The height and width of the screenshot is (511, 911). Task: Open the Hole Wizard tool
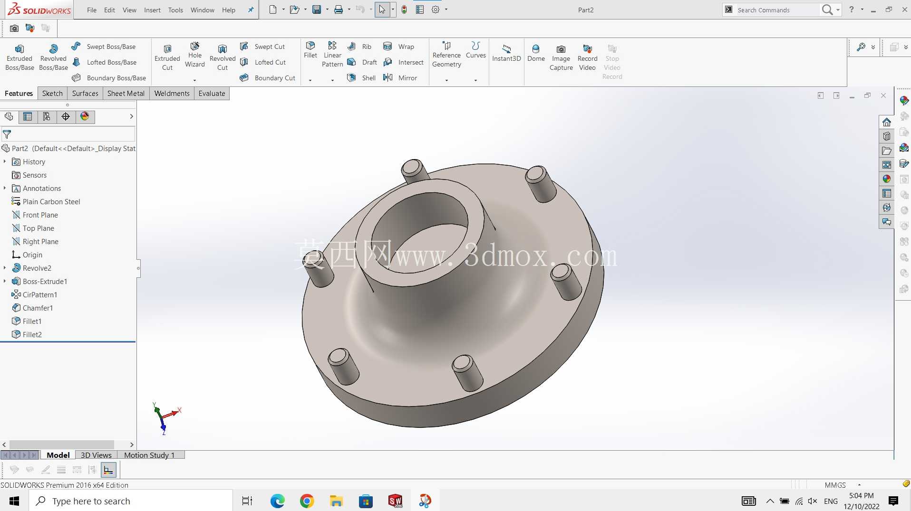point(195,55)
